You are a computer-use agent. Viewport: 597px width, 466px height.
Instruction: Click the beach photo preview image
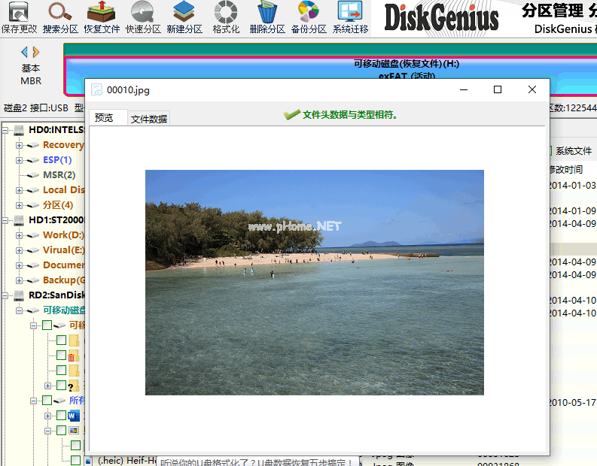pyautogui.click(x=314, y=282)
